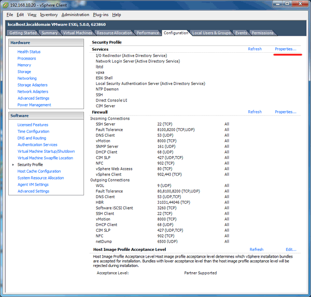Open Firewall Properties
This screenshot has width=311, height=297.
(x=286, y=112)
